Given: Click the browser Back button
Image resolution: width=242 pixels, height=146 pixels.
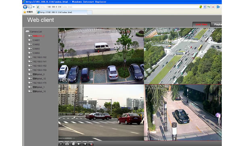Looking at the screenshot, I should [x=25, y=7].
